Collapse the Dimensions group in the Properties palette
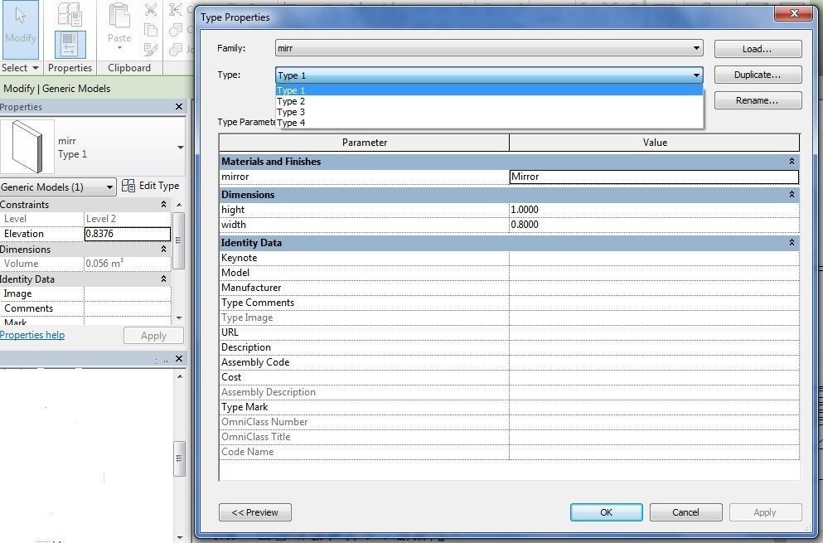The width and height of the screenshot is (823, 543). click(x=163, y=249)
